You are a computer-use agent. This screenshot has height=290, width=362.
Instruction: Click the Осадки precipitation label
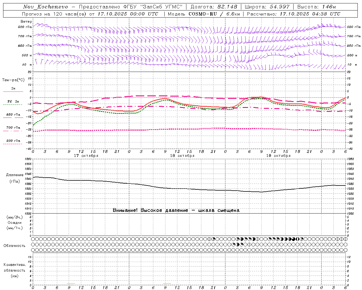15,223
